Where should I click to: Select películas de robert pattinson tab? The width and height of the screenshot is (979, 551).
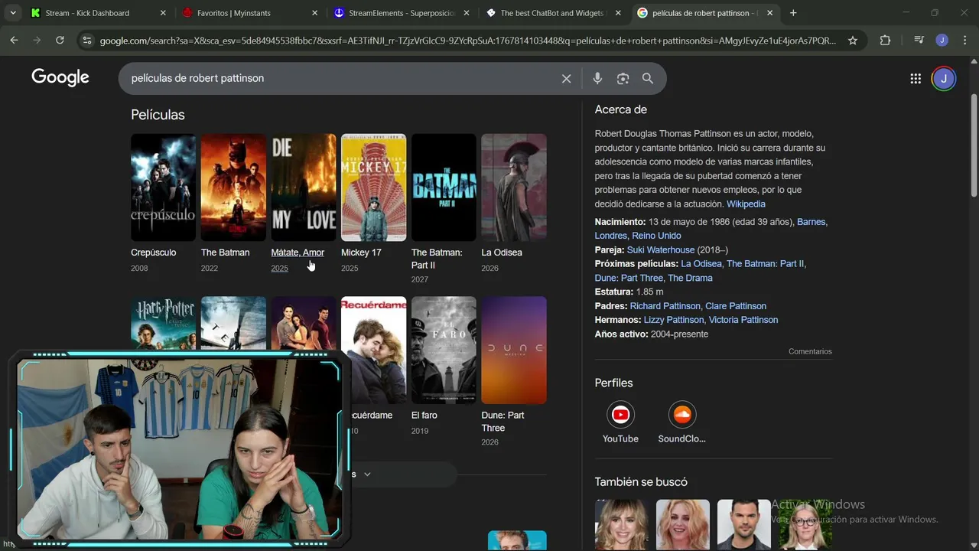tap(704, 13)
